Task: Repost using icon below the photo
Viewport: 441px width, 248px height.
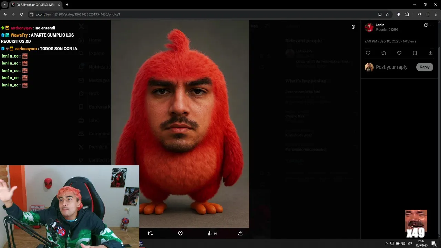Action: (150, 233)
